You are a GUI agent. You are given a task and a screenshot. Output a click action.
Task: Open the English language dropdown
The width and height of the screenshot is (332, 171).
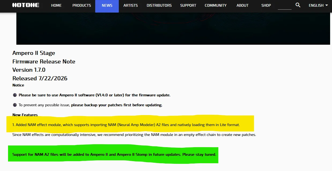click(x=318, y=5)
